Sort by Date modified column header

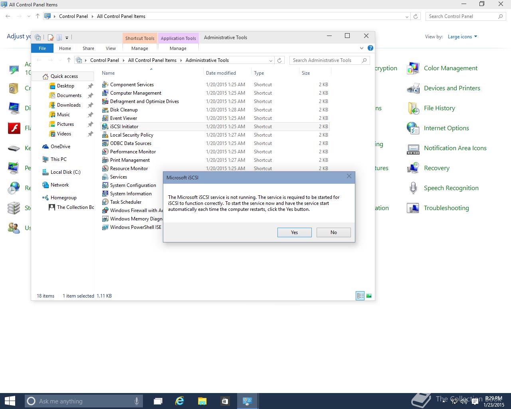pos(221,73)
